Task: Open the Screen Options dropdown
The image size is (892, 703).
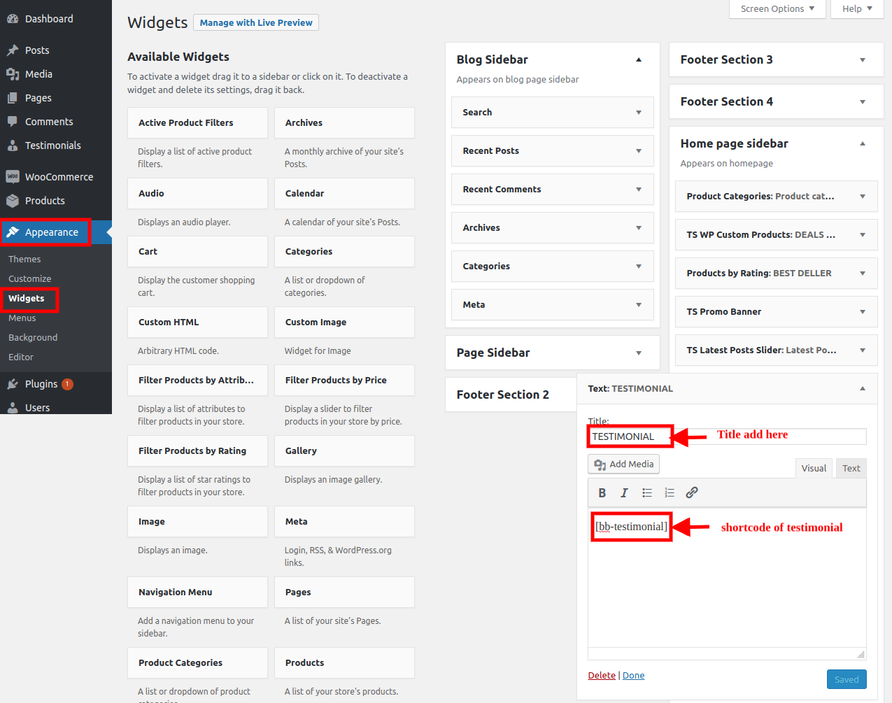Action: pos(777,9)
